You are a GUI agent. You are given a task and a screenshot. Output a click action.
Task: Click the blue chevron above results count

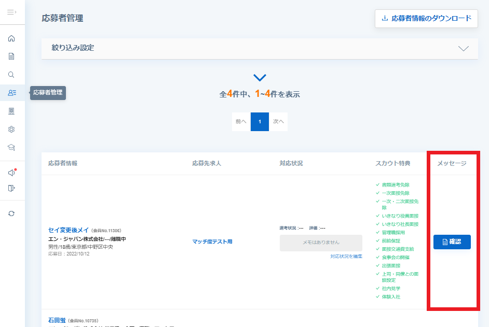[260, 78]
